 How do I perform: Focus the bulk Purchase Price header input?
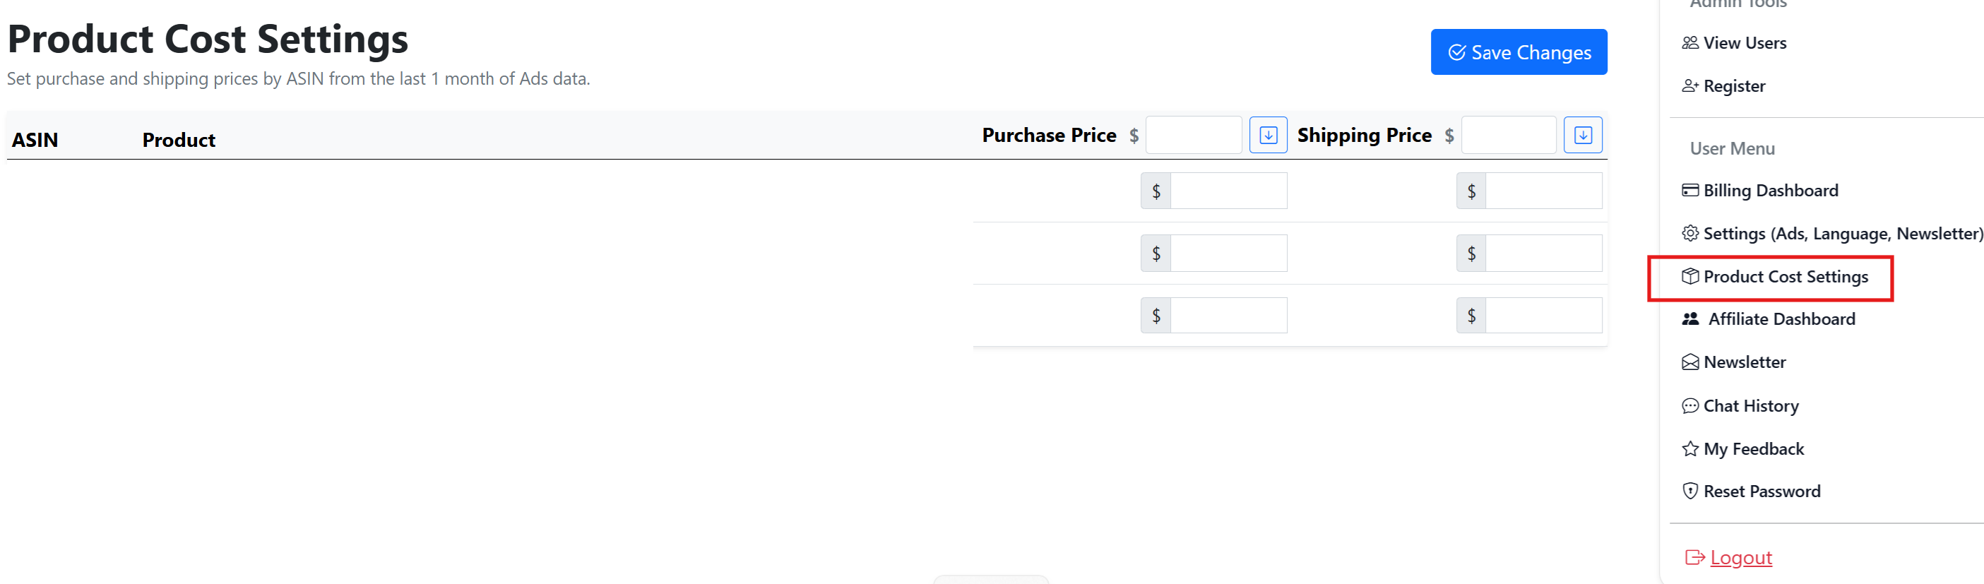pyautogui.click(x=1193, y=136)
